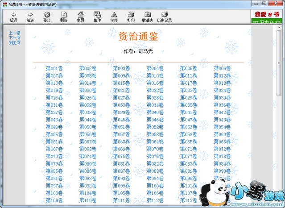Click the vertical scrollbar thumb

[279, 63]
